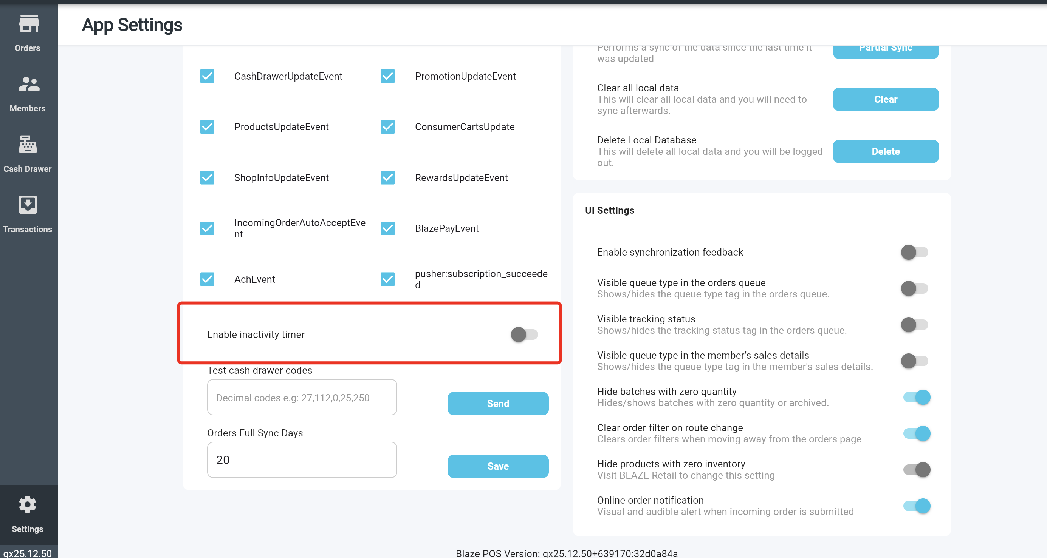The image size is (1047, 558).
Task: Disable Hide batches with zero quantity
Action: click(917, 397)
